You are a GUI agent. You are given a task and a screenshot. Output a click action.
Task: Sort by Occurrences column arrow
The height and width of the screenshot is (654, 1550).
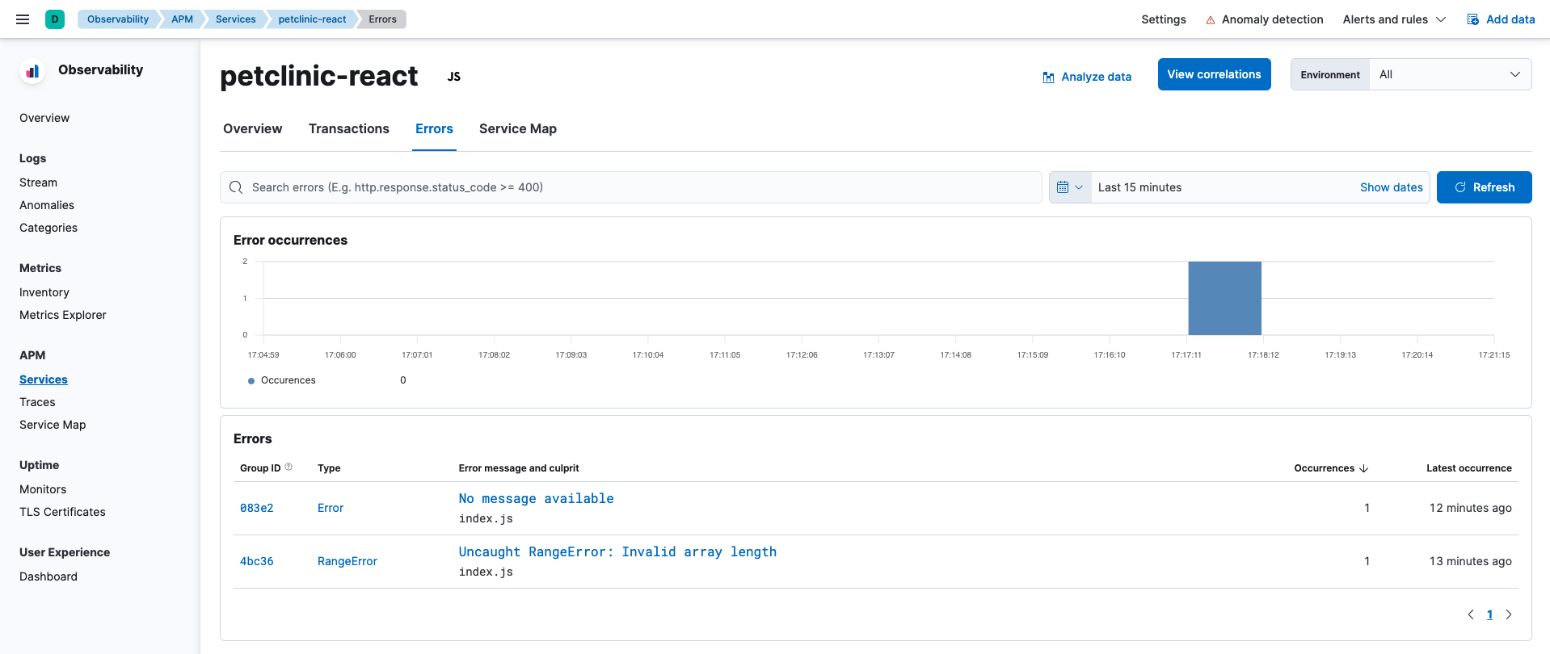click(1364, 468)
